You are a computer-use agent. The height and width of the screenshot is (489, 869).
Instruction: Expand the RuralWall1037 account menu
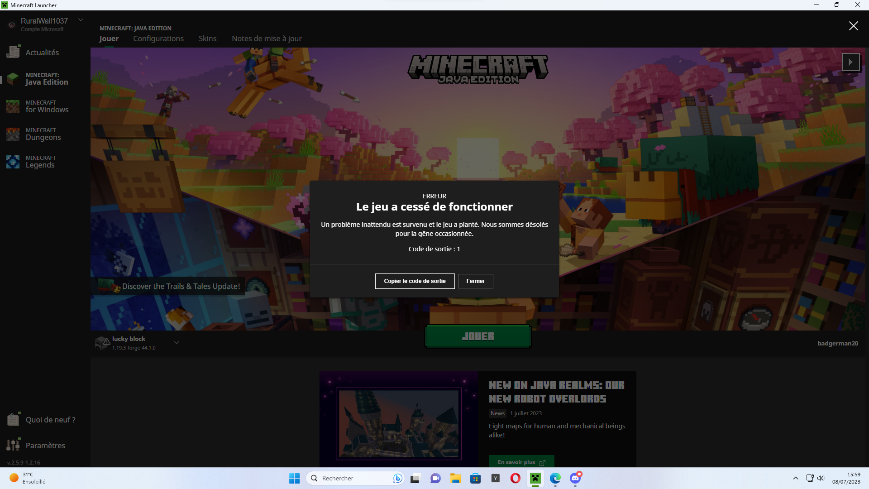[x=81, y=20]
